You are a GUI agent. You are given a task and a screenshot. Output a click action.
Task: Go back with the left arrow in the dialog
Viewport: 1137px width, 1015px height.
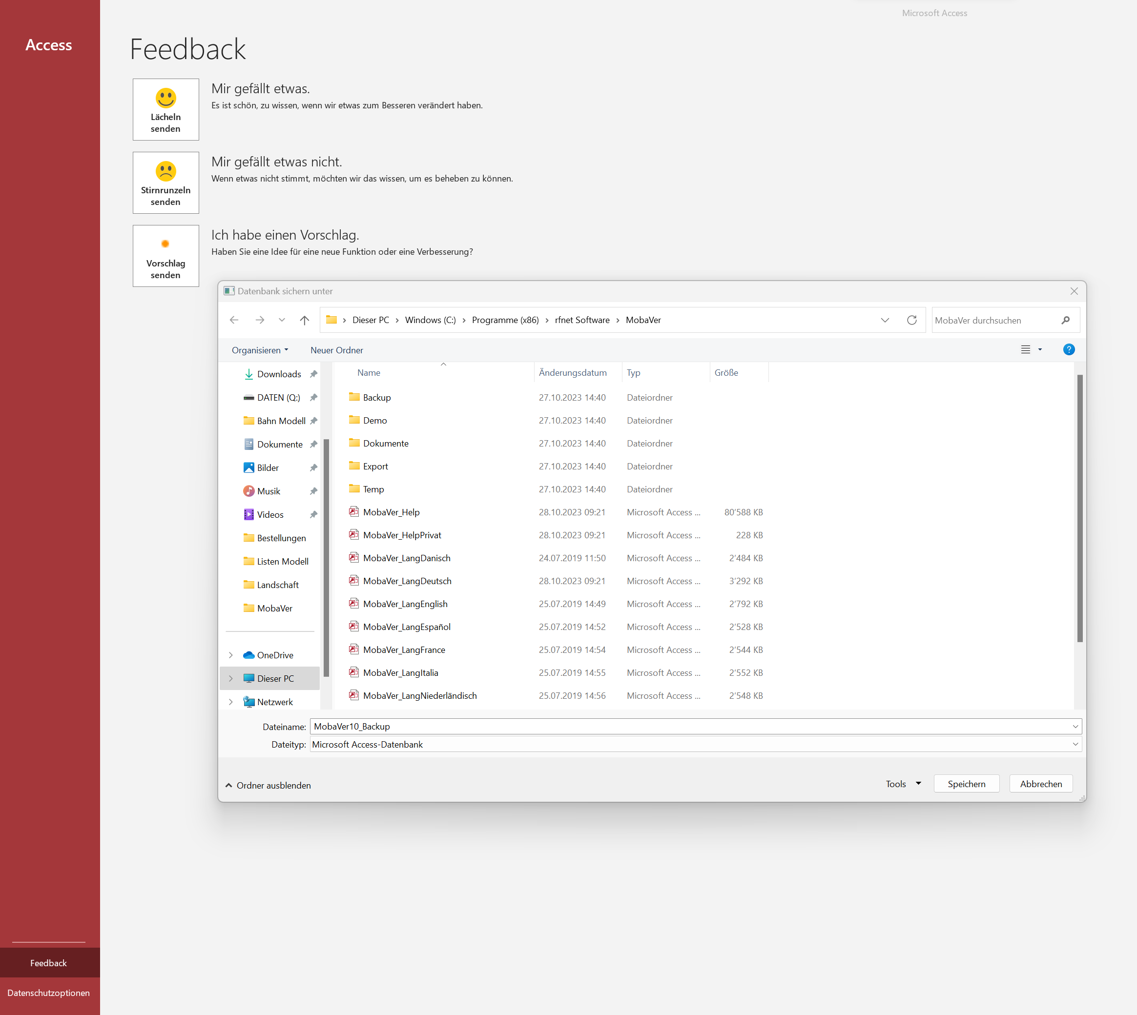pyautogui.click(x=234, y=320)
